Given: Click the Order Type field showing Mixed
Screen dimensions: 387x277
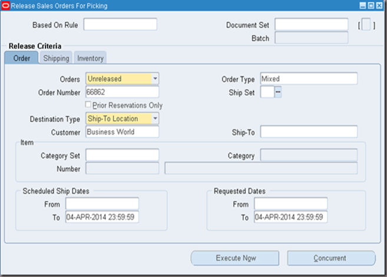Looking at the screenshot, I should tap(309, 79).
